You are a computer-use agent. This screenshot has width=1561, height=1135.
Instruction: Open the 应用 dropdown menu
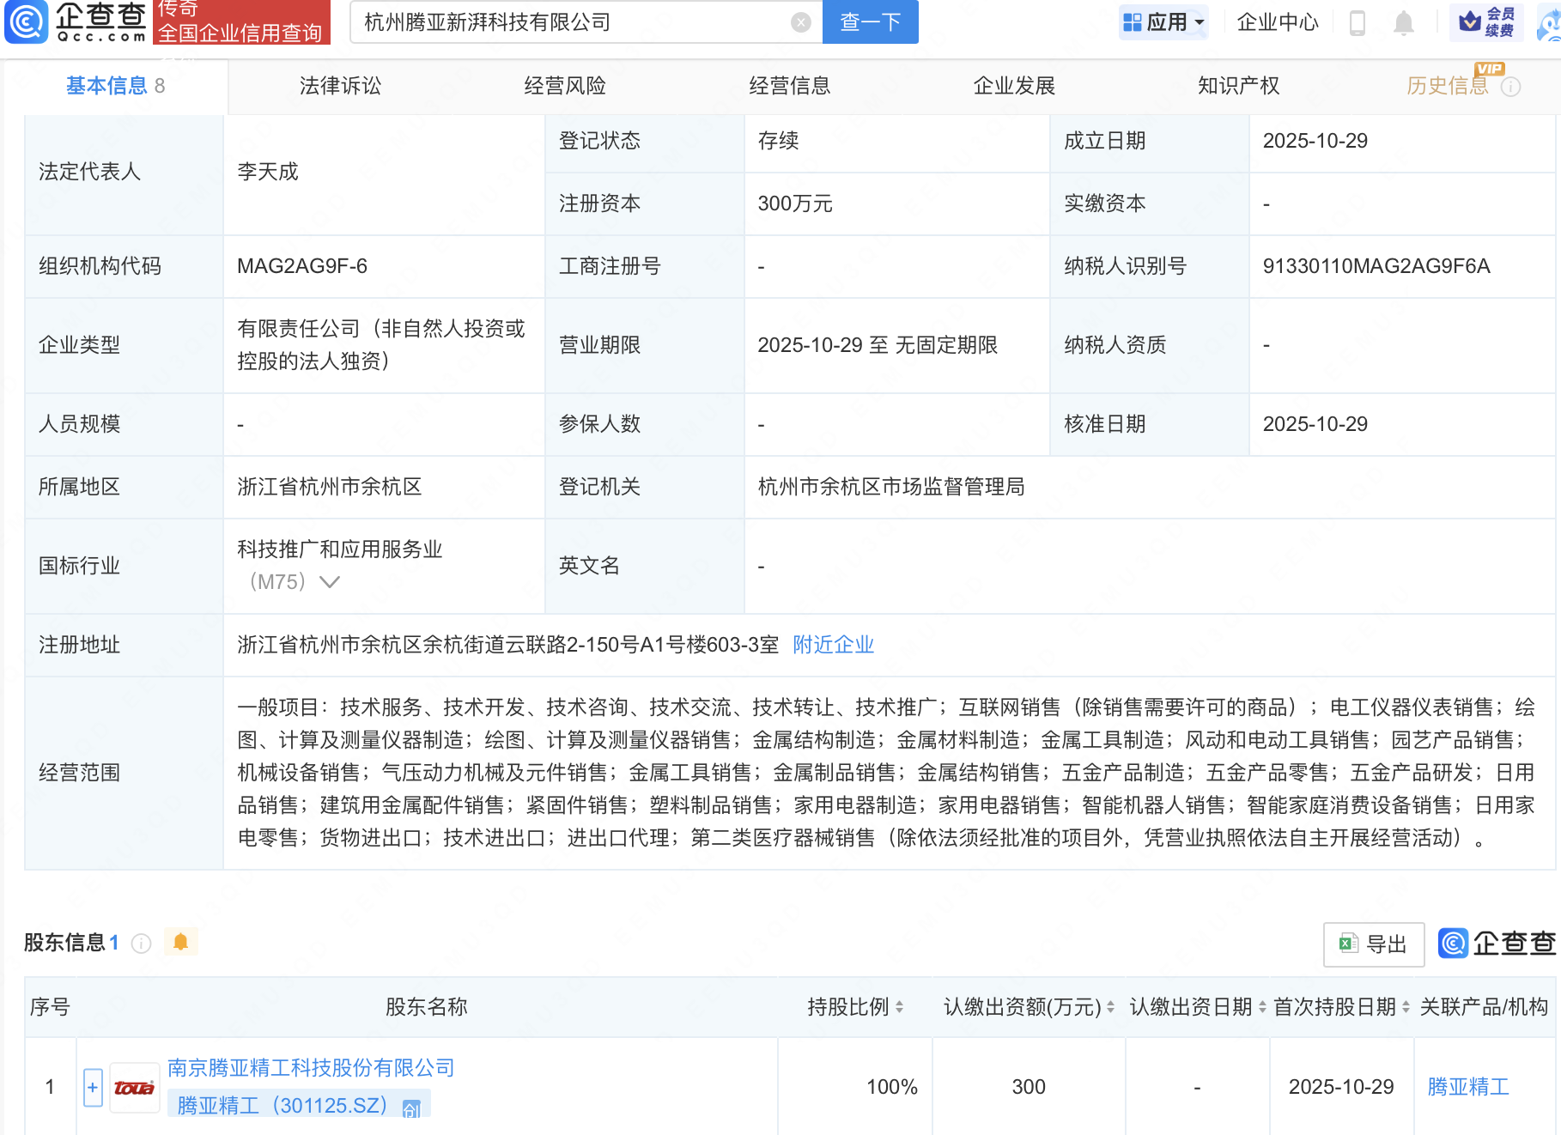point(1163,22)
